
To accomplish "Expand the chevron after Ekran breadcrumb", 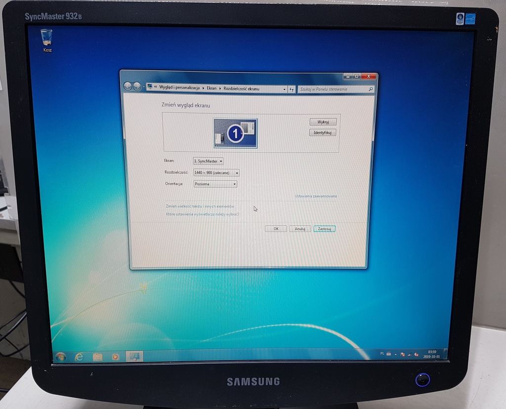I will (220, 88).
